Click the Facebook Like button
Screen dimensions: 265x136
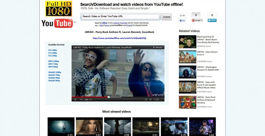click(x=183, y=20)
